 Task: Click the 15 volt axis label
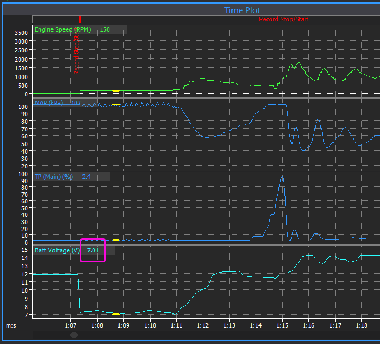pos(25,250)
